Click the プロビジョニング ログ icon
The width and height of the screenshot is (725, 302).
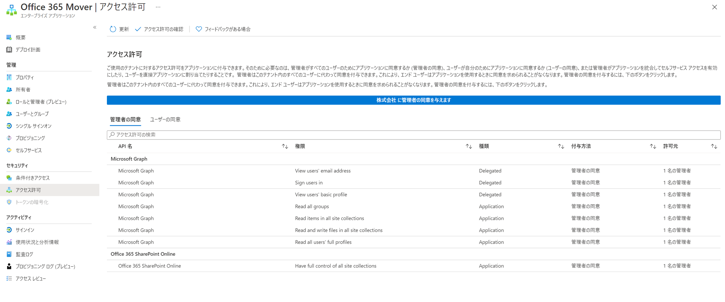[x=9, y=266]
